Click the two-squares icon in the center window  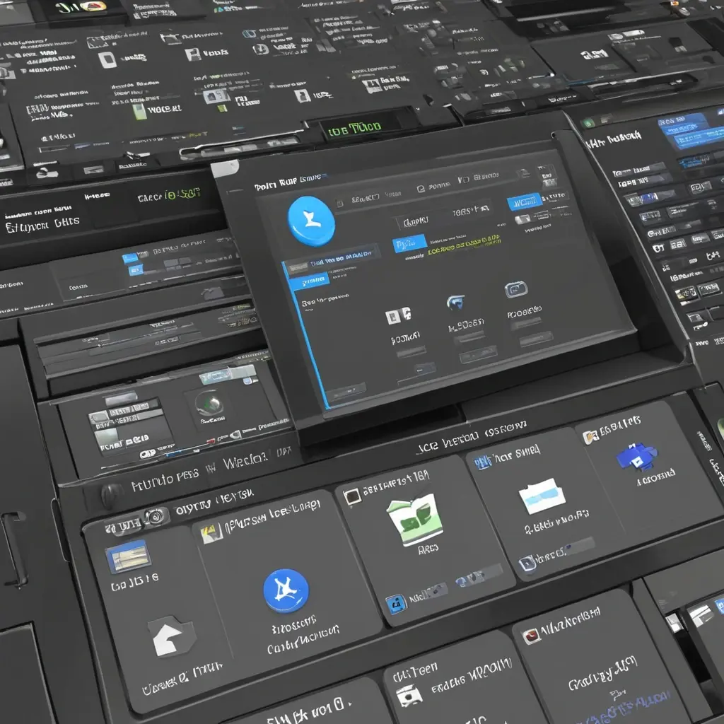tap(398, 316)
